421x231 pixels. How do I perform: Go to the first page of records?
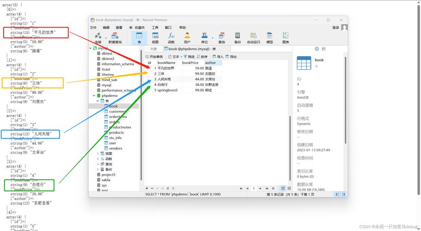click(x=241, y=188)
